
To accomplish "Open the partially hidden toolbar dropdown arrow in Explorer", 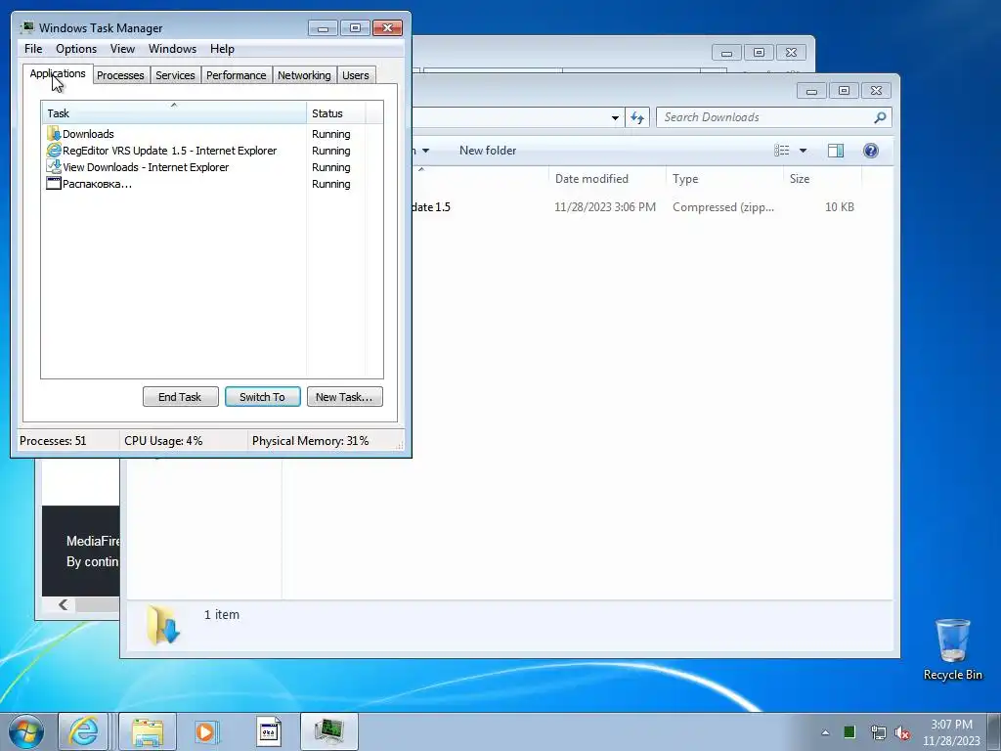I will tap(425, 151).
